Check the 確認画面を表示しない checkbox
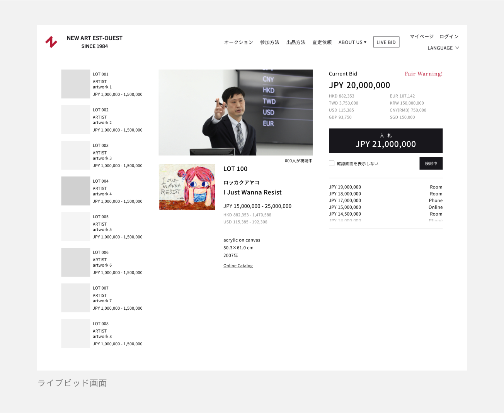Image resolution: width=504 pixels, height=413 pixels. click(x=332, y=163)
